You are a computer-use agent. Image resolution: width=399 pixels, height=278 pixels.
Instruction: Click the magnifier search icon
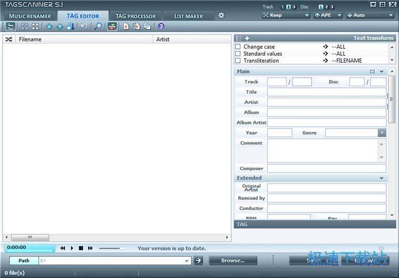(x=98, y=26)
